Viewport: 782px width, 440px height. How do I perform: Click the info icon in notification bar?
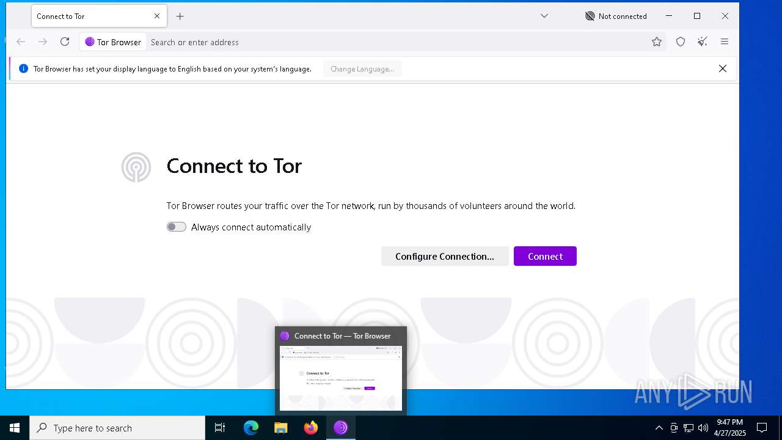pos(23,68)
